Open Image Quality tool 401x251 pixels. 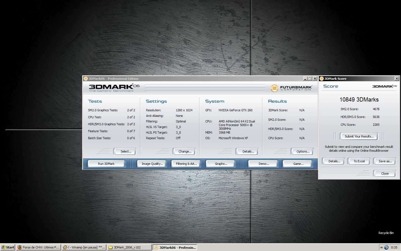pos(152,164)
